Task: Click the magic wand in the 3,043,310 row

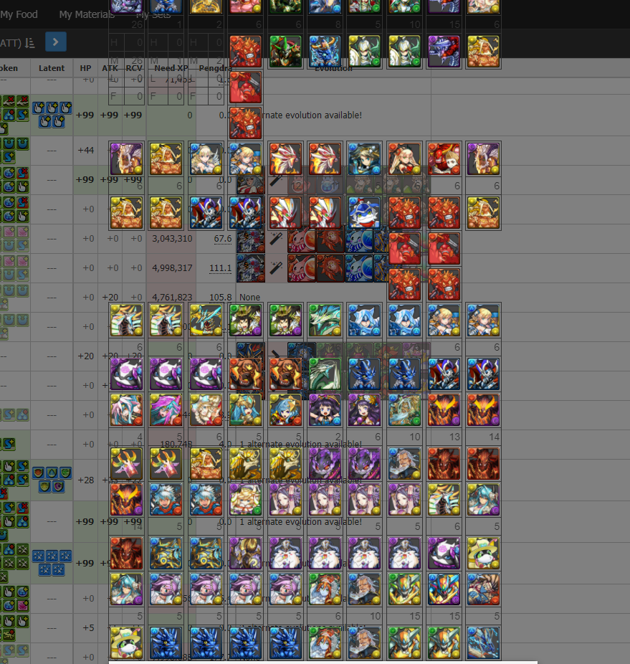Action: point(276,239)
